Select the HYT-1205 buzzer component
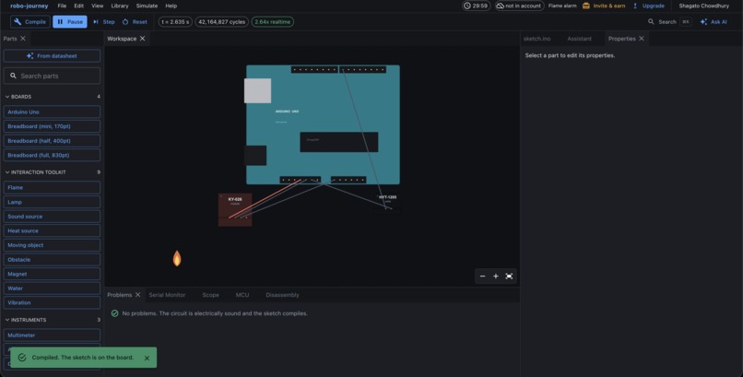Screen dimensions: 743x377 click(387, 203)
